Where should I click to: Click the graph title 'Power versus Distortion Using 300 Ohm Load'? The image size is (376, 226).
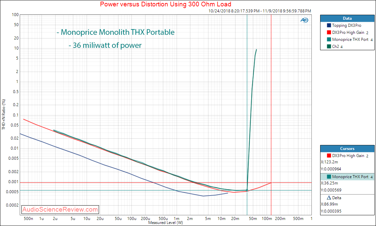coord(166,4)
